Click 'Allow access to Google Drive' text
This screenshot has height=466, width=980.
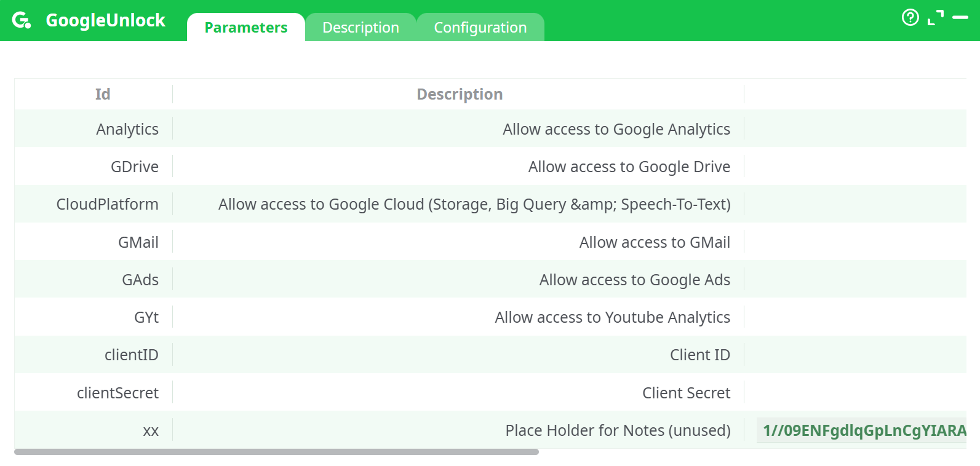click(629, 167)
